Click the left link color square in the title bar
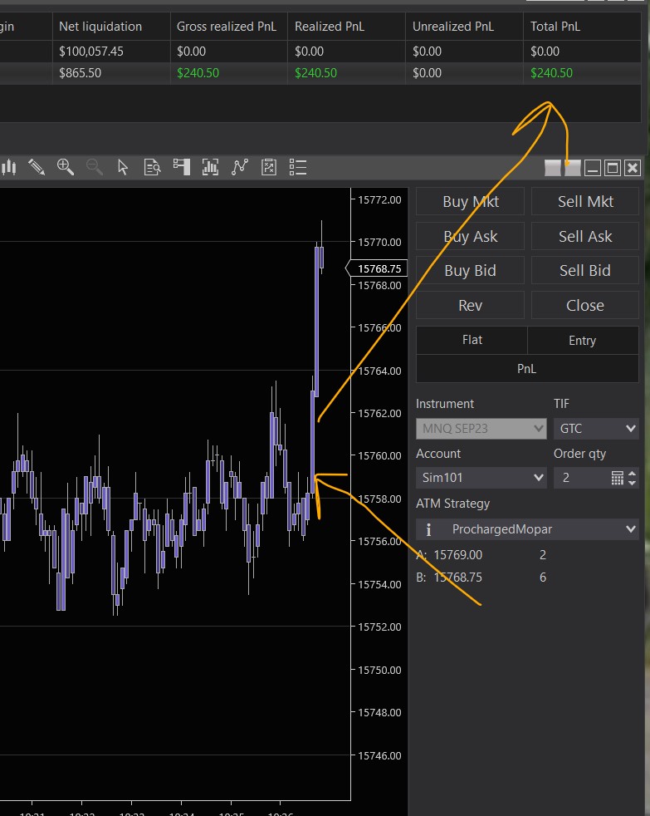This screenshot has height=816, width=650. [x=552, y=168]
